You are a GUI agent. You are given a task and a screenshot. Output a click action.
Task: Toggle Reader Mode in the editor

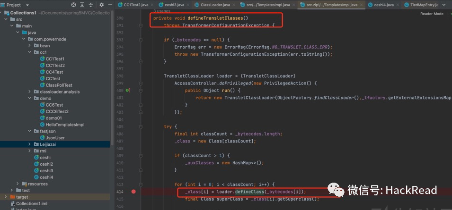tap(432, 14)
